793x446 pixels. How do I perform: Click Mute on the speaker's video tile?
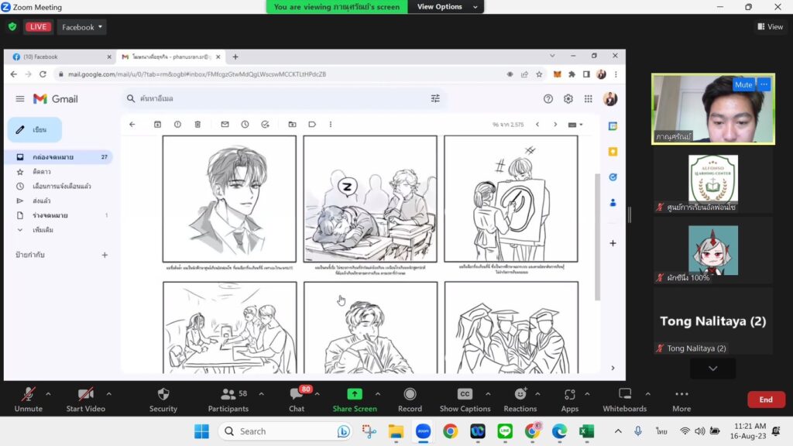(743, 84)
